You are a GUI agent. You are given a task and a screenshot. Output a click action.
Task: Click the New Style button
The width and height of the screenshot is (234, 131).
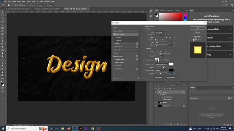pyautogui.click(x=197, y=36)
